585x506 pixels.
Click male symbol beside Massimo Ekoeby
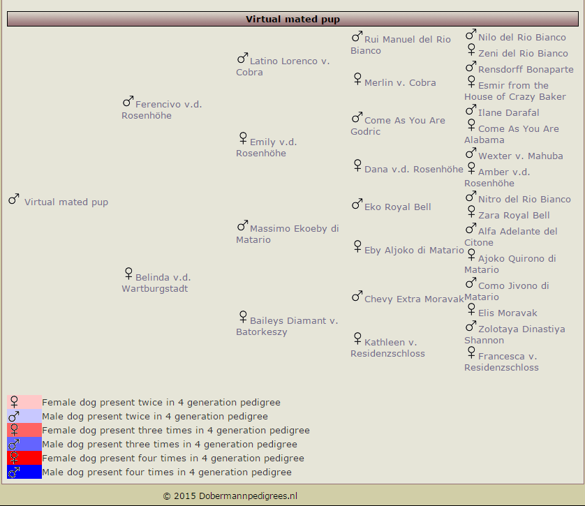(x=242, y=225)
